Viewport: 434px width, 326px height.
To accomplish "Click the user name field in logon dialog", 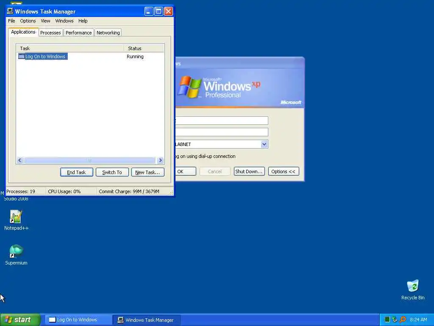I will coord(222,121).
